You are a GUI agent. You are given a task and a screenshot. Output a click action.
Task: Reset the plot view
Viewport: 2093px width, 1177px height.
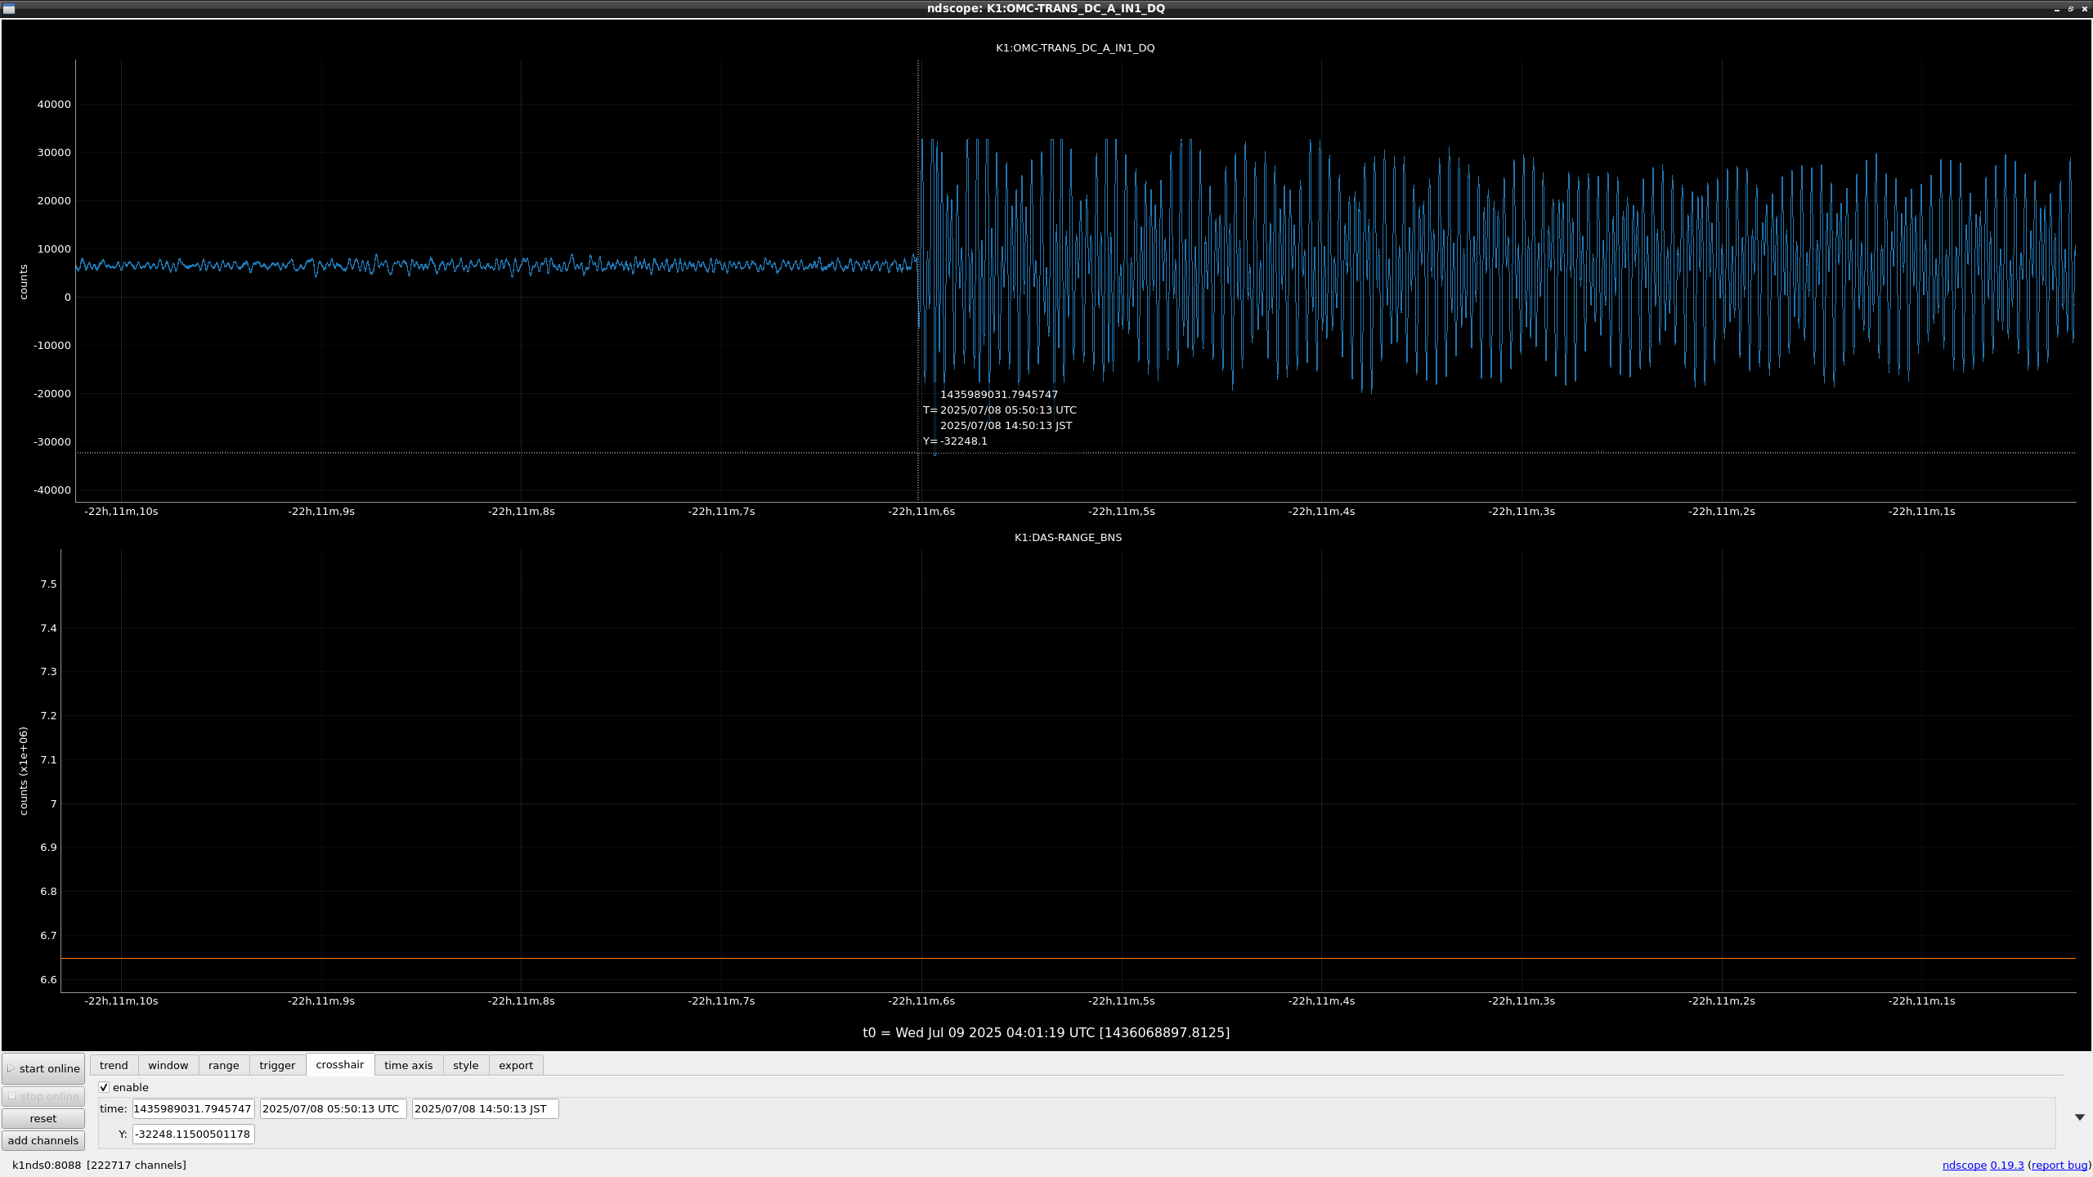point(43,1118)
